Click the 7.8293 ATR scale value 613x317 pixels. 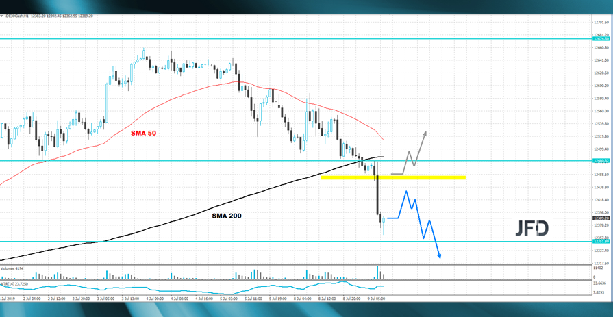[599, 292]
